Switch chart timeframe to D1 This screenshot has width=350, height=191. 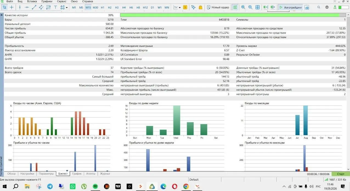pyautogui.click(x=153, y=7)
